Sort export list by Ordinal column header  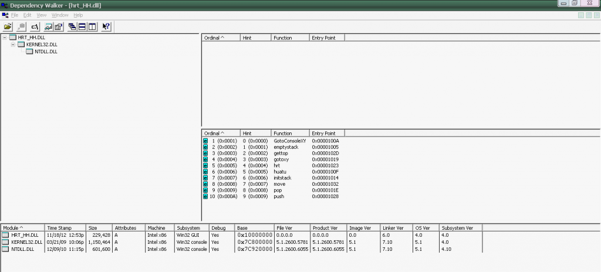(x=221, y=133)
